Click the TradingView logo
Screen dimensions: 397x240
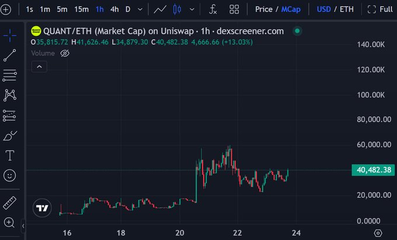[42, 208]
